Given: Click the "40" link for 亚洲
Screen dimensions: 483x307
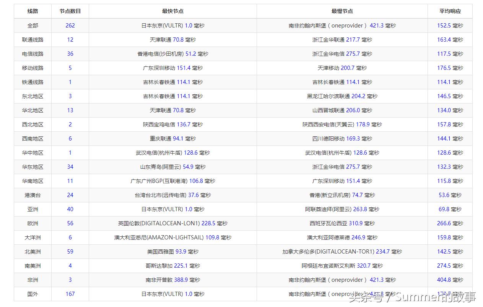Looking at the screenshot, I should pos(70,209).
